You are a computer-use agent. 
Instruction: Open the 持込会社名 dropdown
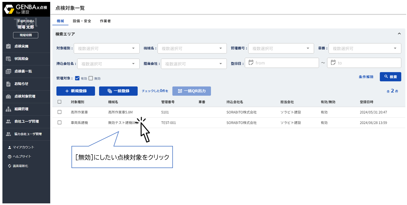(x=108, y=64)
